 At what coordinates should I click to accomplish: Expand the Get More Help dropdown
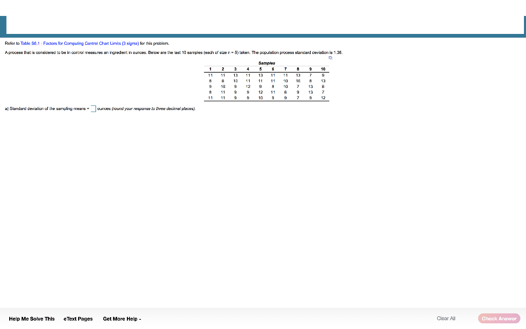coord(122,319)
